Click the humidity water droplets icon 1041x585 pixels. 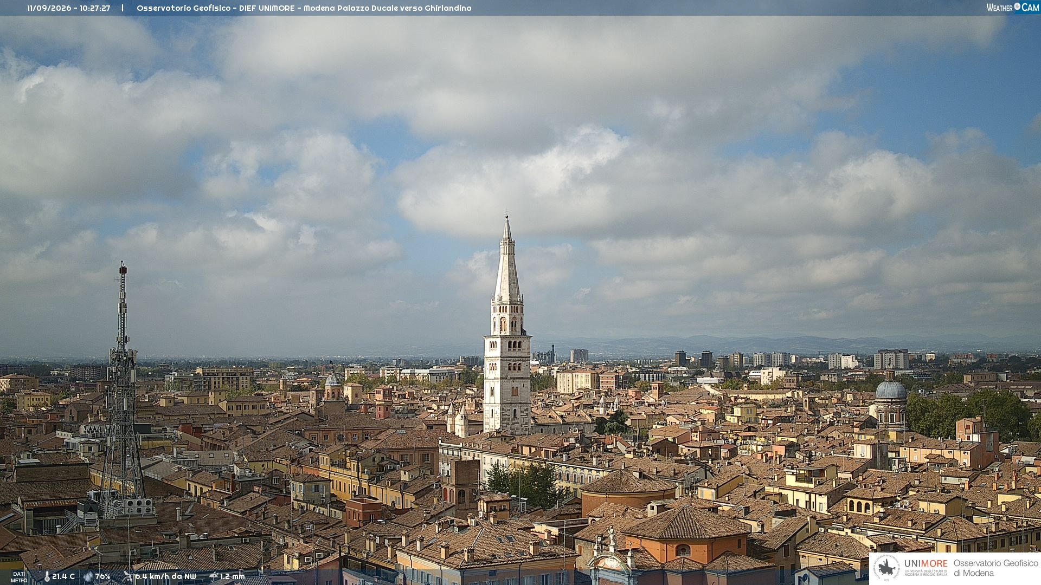pyautogui.click(x=88, y=577)
